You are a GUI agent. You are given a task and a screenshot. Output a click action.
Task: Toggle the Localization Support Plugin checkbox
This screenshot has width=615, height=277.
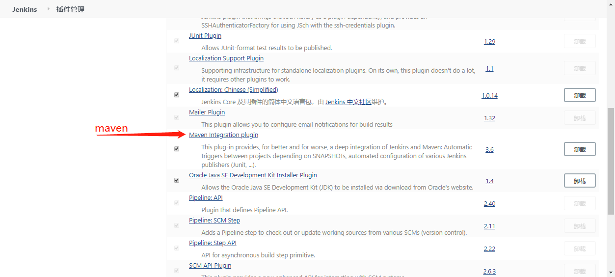tap(177, 68)
